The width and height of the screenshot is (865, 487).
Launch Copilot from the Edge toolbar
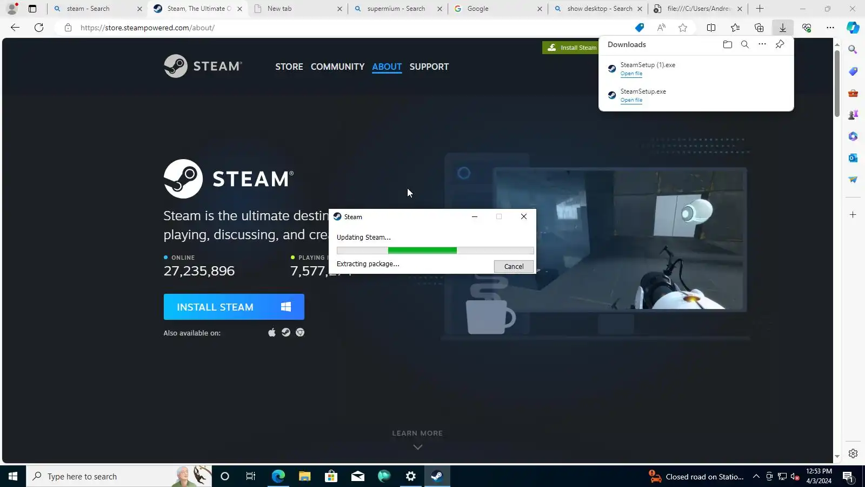point(853,28)
